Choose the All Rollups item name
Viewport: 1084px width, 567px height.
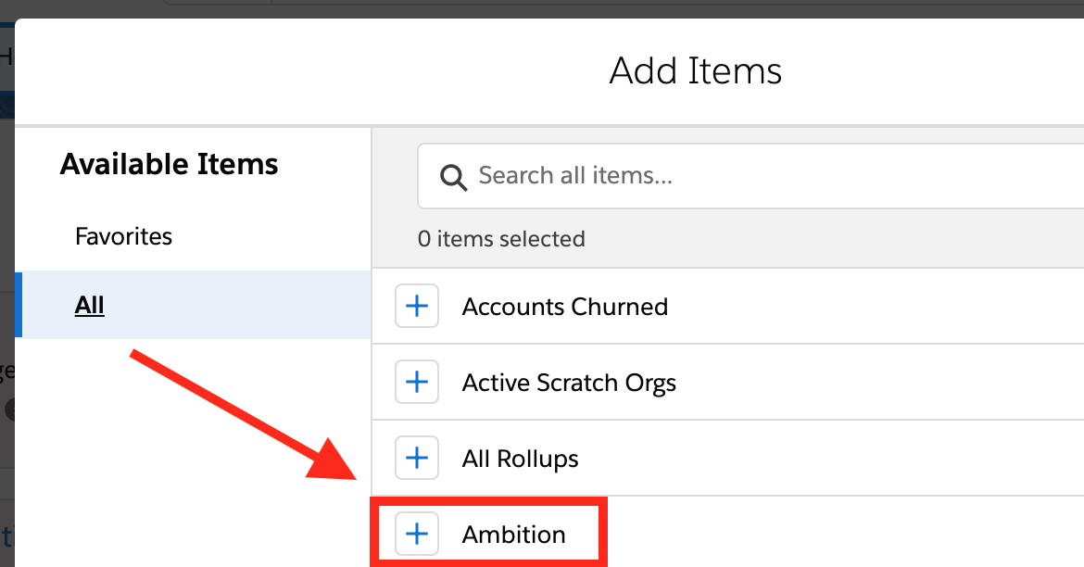pyautogui.click(x=520, y=459)
